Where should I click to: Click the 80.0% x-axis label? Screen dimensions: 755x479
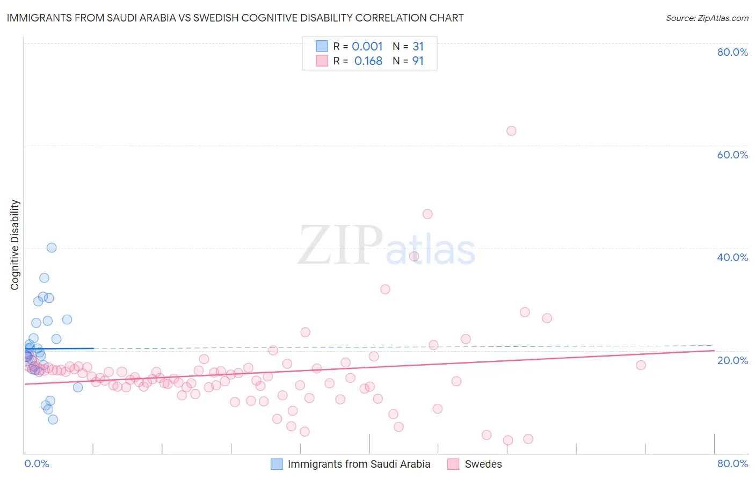coord(732,463)
